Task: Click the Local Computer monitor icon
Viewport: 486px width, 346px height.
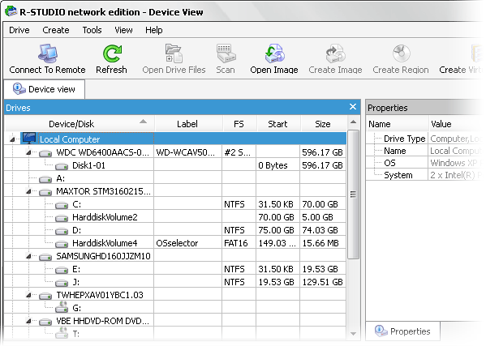Action: (29, 138)
